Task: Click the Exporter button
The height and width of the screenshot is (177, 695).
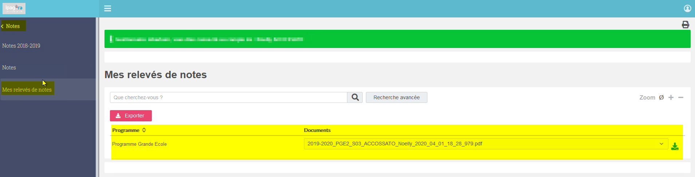Action: tap(131, 116)
